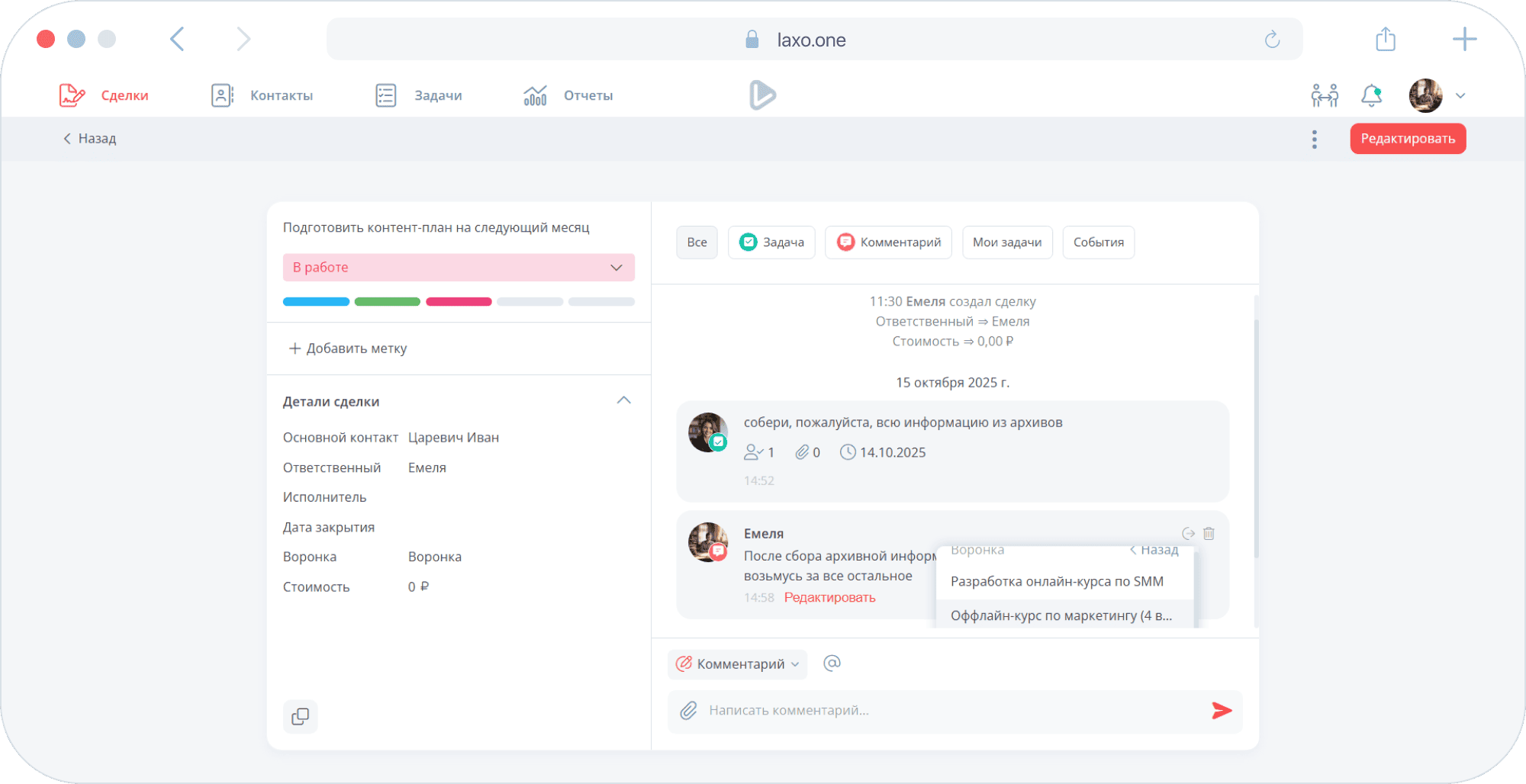Collapse the Детали сделки section
This screenshot has width=1526, height=784.
pos(623,401)
